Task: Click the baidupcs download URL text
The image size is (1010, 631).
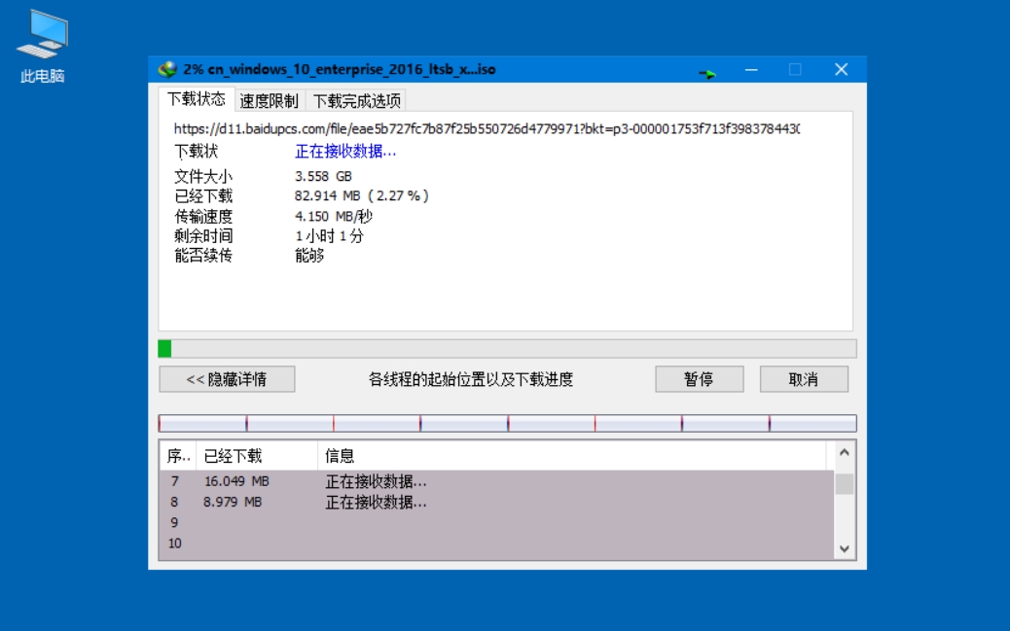Action: point(487,128)
